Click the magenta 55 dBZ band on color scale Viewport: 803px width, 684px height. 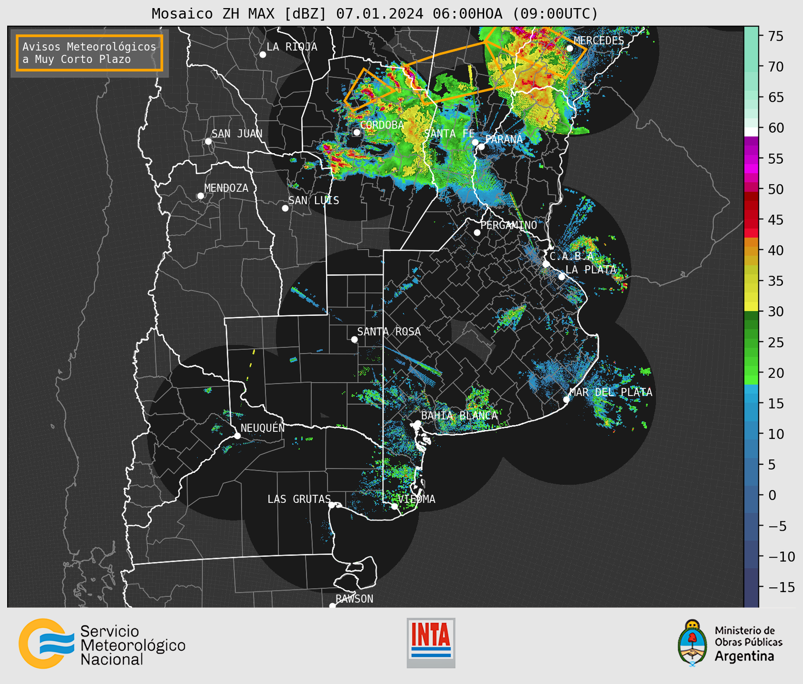[751, 158]
